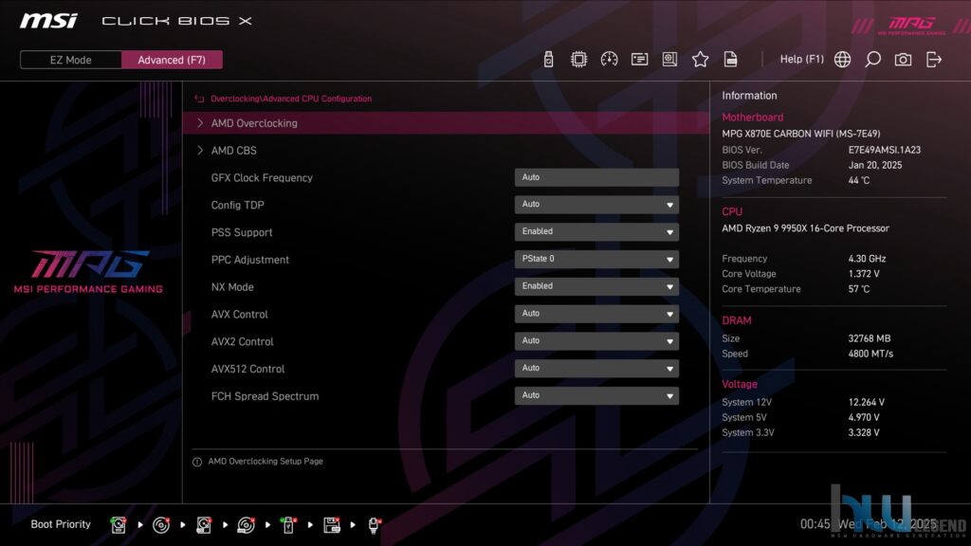The height and width of the screenshot is (546, 971).
Task: Click the System Temperature value 44 °C
Action: 859,181
